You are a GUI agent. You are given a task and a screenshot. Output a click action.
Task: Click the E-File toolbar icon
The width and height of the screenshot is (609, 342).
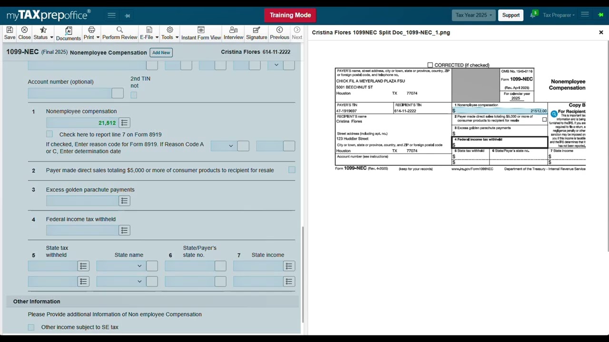[x=147, y=33]
